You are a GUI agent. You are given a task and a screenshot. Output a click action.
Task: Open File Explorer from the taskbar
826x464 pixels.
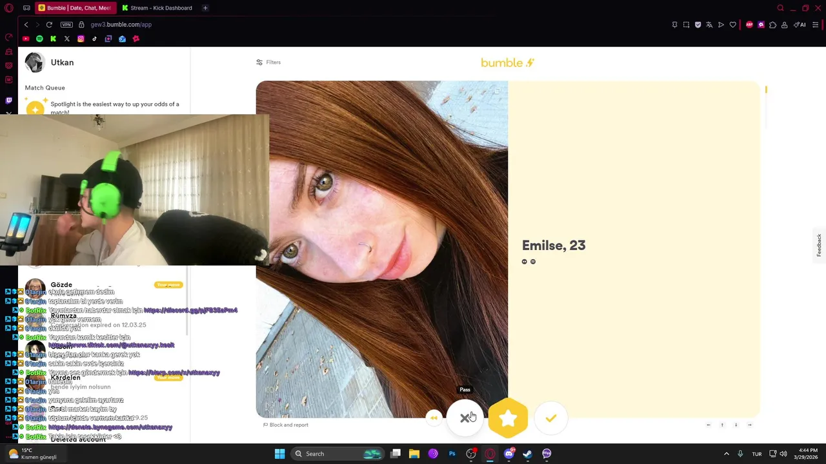[x=414, y=454]
